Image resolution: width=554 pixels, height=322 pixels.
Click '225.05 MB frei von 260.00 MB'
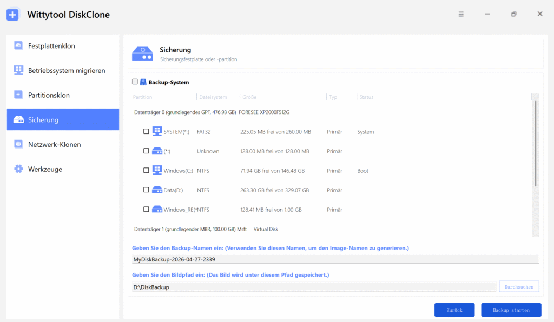[x=275, y=131]
